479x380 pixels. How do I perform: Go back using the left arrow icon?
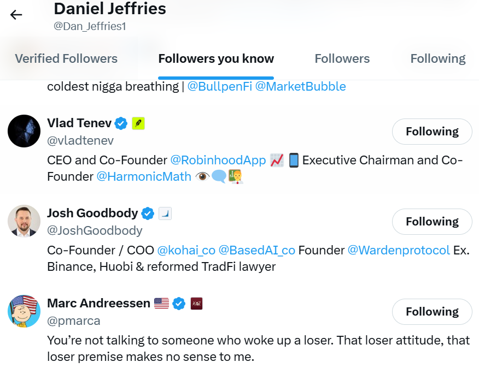pyautogui.click(x=16, y=15)
